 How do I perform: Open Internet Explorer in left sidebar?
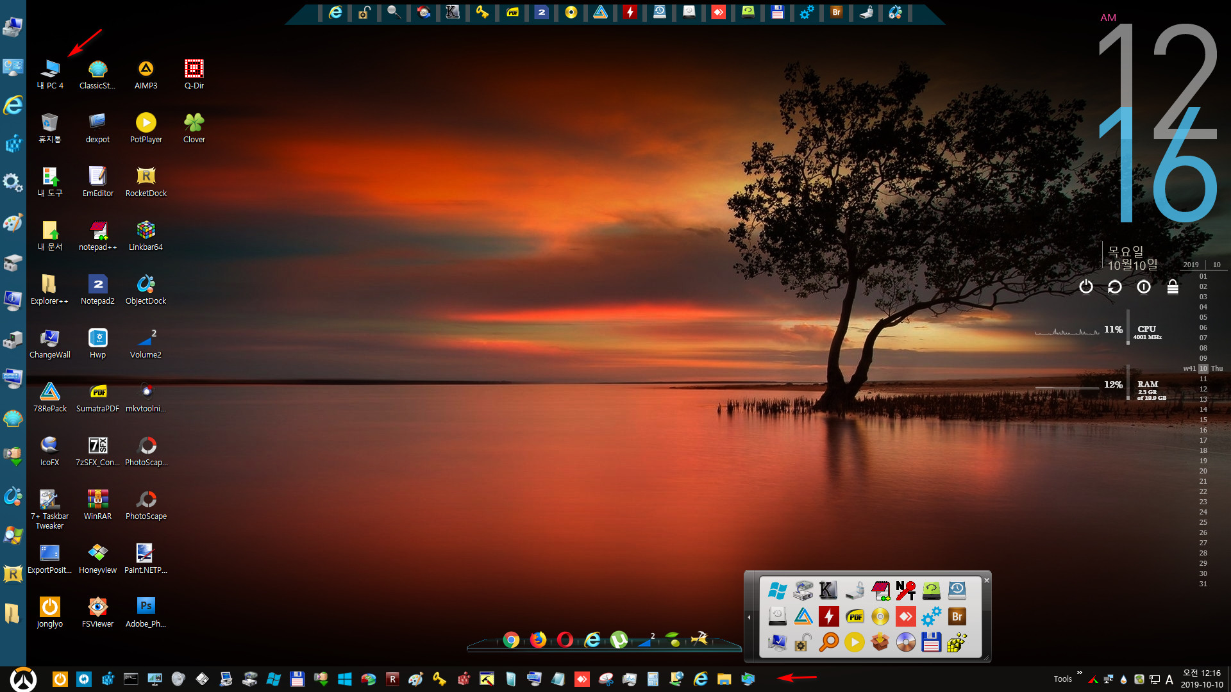(13, 104)
